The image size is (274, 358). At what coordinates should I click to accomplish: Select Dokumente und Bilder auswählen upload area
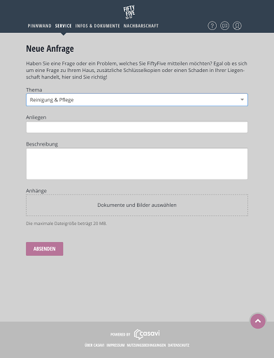(137, 205)
